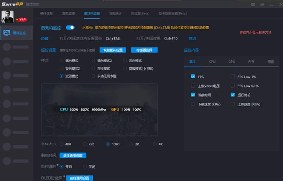
Task: Click the Ctrl+F10 hotkey text
Action: pyautogui.click(x=171, y=38)
